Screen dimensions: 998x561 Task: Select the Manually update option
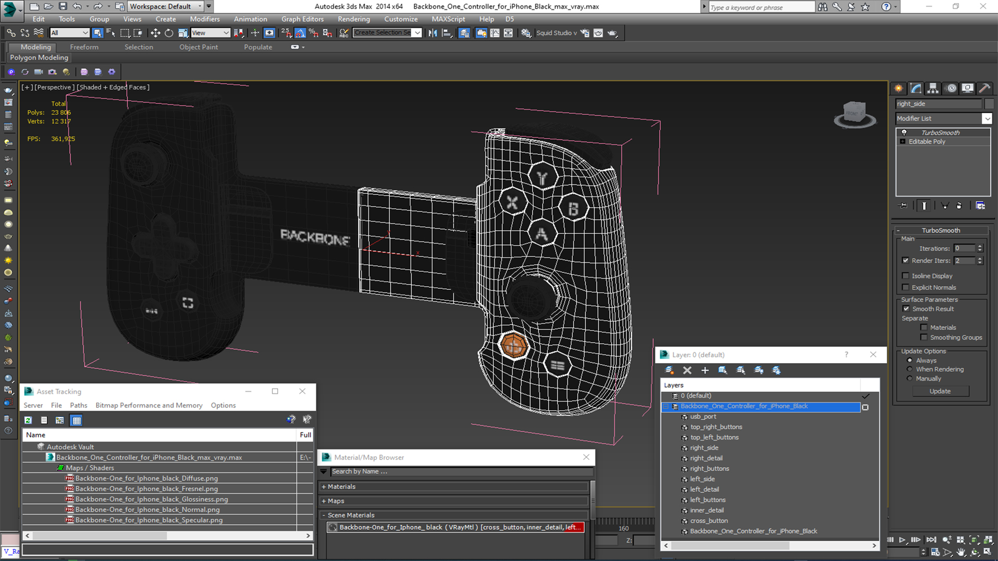pos(910,378)
